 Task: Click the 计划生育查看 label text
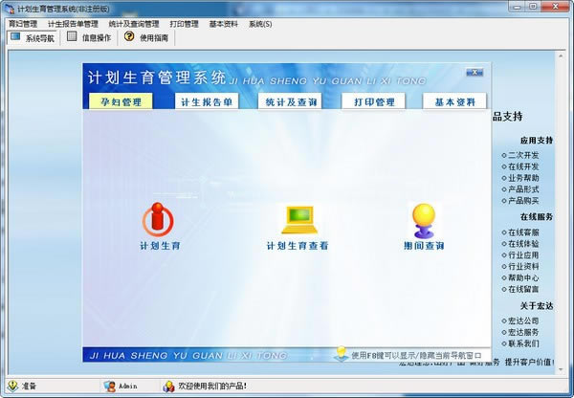298,246
